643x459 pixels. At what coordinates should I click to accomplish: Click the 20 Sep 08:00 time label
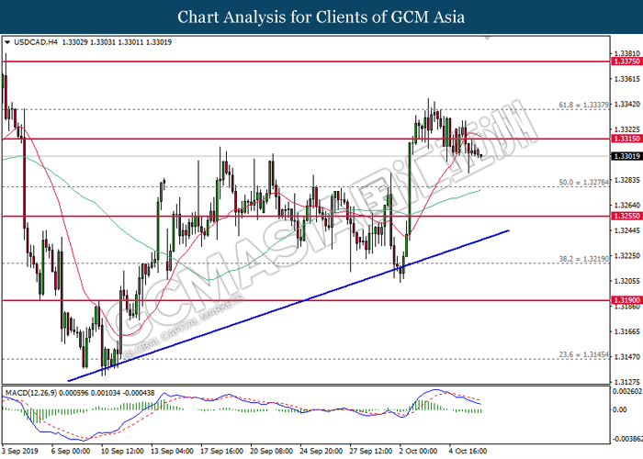tap(272, 451)
